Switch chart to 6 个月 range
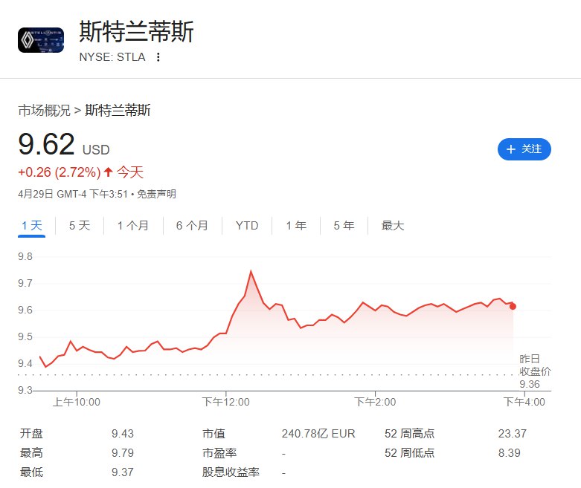Image resolution: width=581 pixels, height=488 pixels. (192, 225)
